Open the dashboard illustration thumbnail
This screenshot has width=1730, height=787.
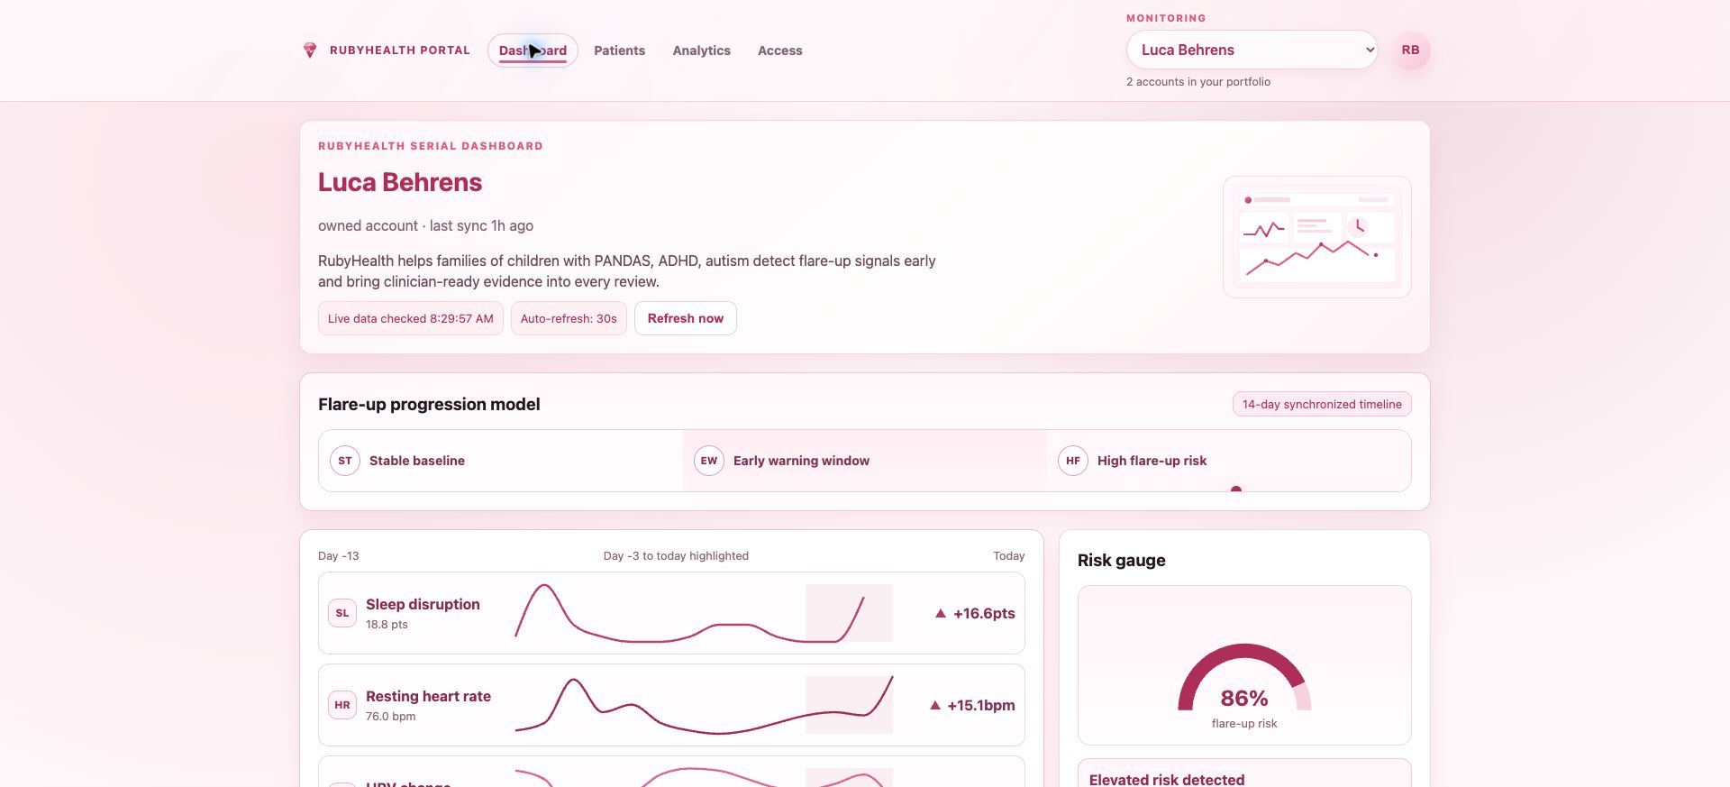click(x=1316, y=237)
